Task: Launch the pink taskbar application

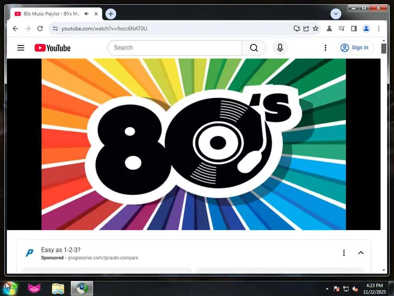Action: point(34,288)
